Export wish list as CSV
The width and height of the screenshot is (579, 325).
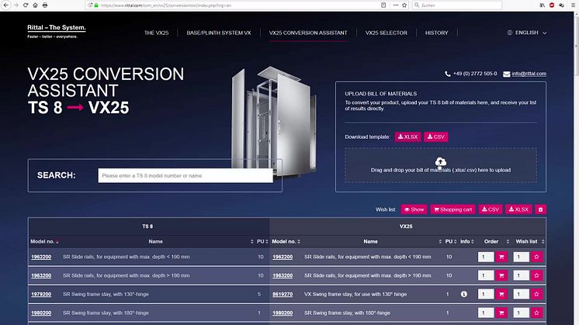point(491,209)
